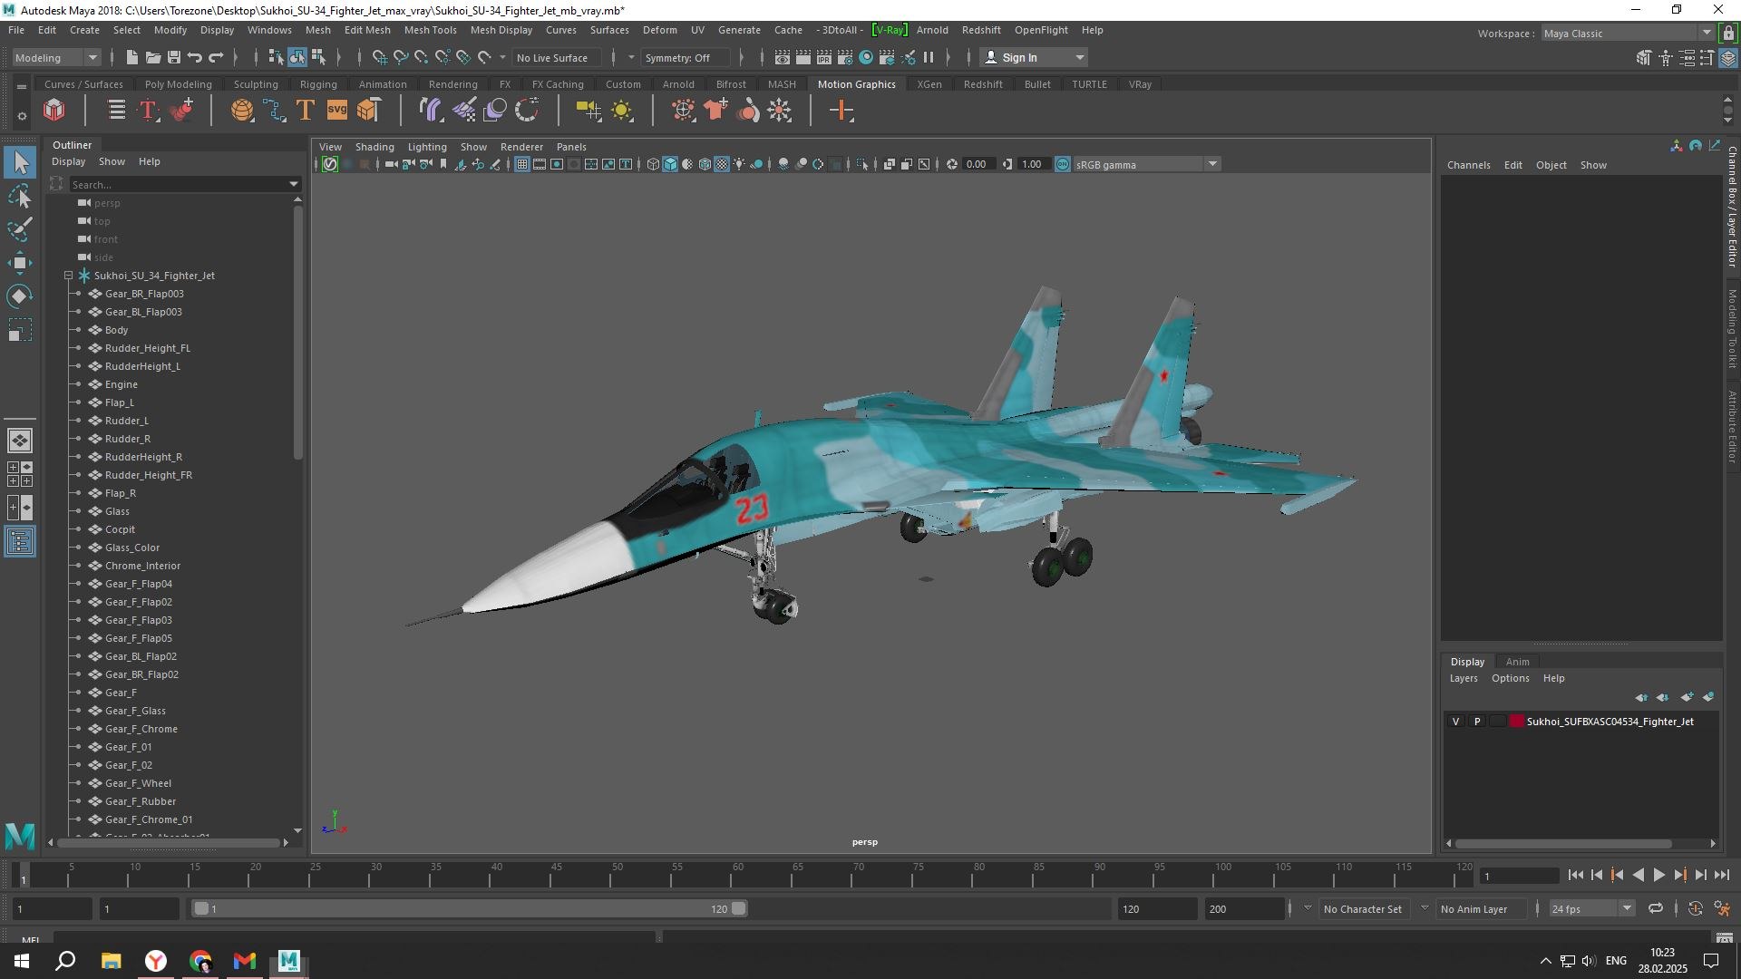Toggle sRGB gamma color management button
Viewport: 1741px width, 979px height.
[x=1062, y=164]
